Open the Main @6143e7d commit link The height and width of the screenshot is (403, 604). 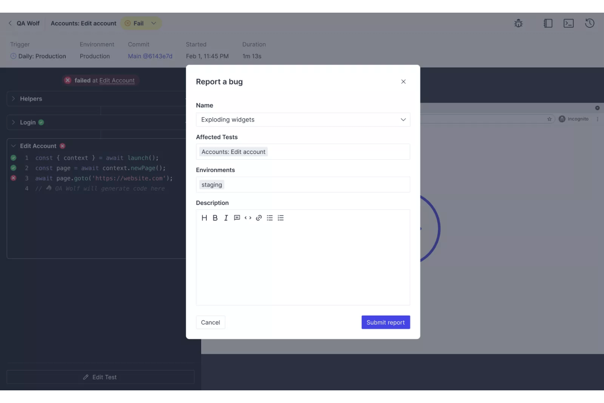(x=150, y=56)
